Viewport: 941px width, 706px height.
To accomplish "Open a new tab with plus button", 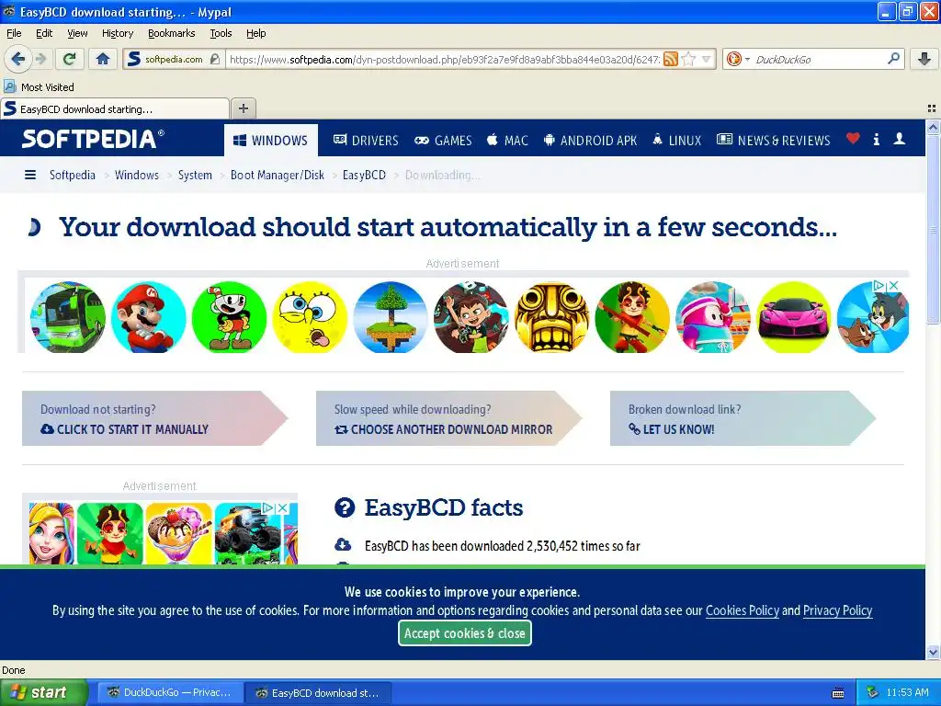I will click(243, 108).
